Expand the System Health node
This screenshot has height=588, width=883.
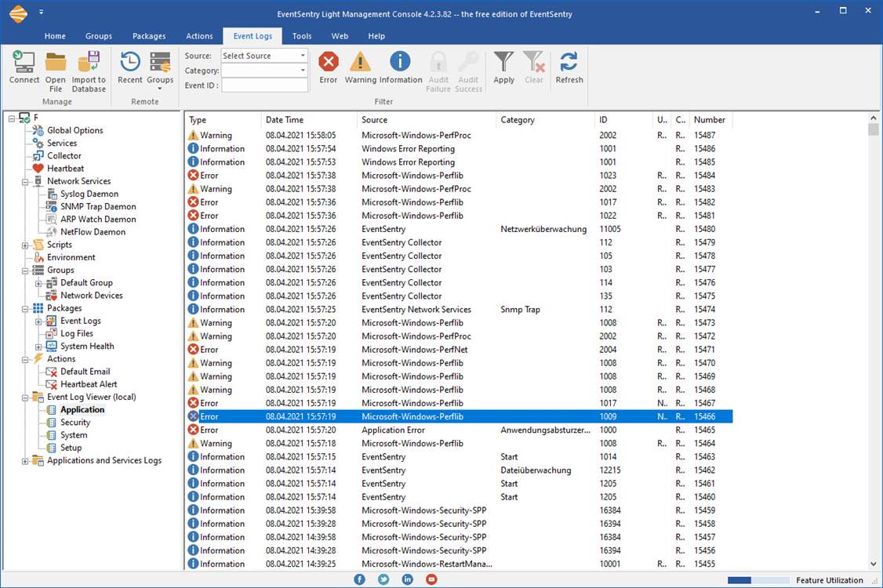pyautogui.click(x=39, y=347)
